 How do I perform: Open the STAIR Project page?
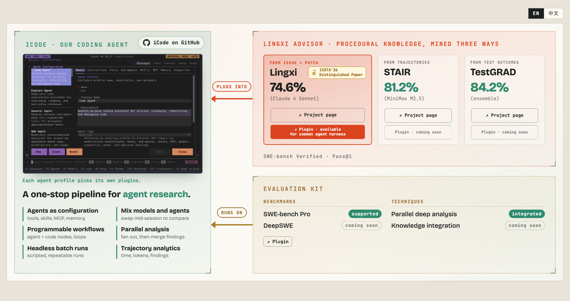point(418,116)
